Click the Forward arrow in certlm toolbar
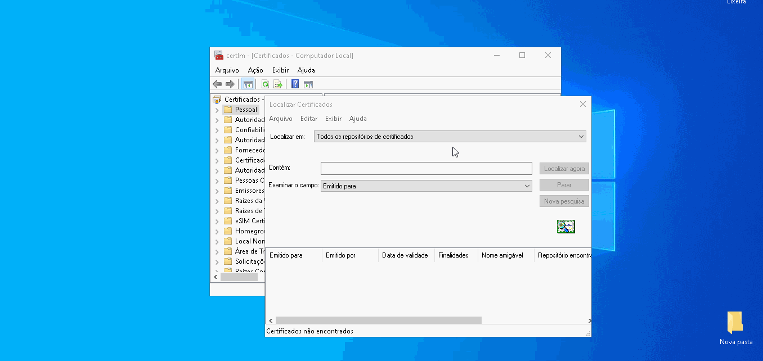763x361 pixels. tap(230, 84)
